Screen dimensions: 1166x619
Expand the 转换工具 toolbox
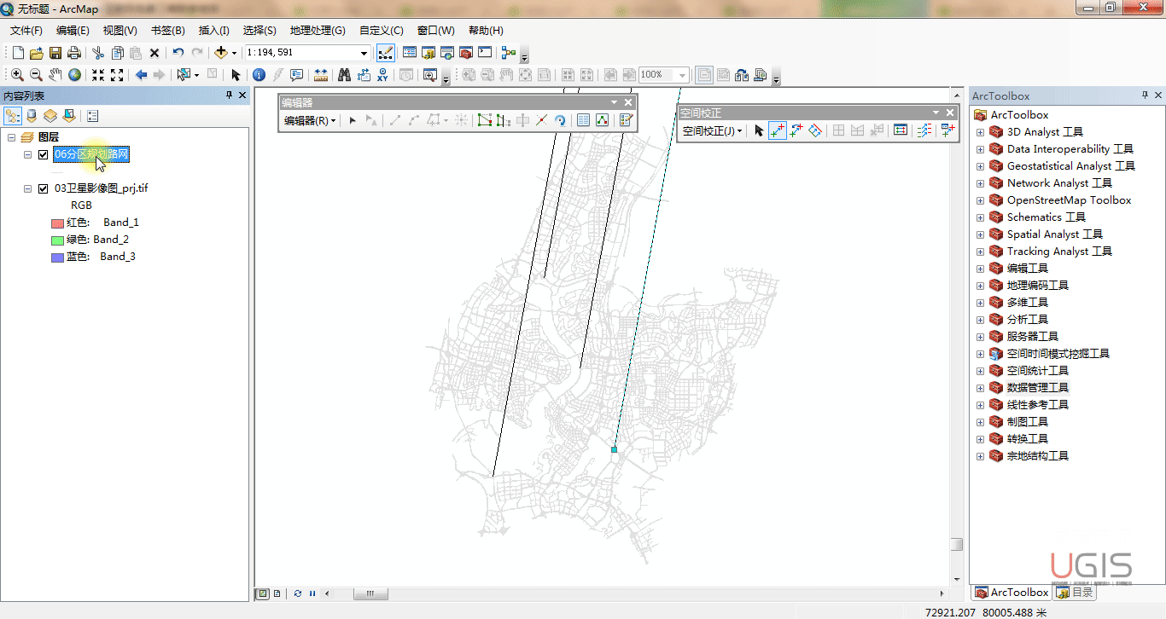[x=980, y=439]
